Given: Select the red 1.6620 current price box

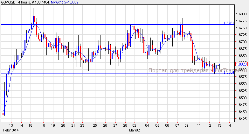Looking at the screenshot, I should pyautogui.click(x=241, y=64).
